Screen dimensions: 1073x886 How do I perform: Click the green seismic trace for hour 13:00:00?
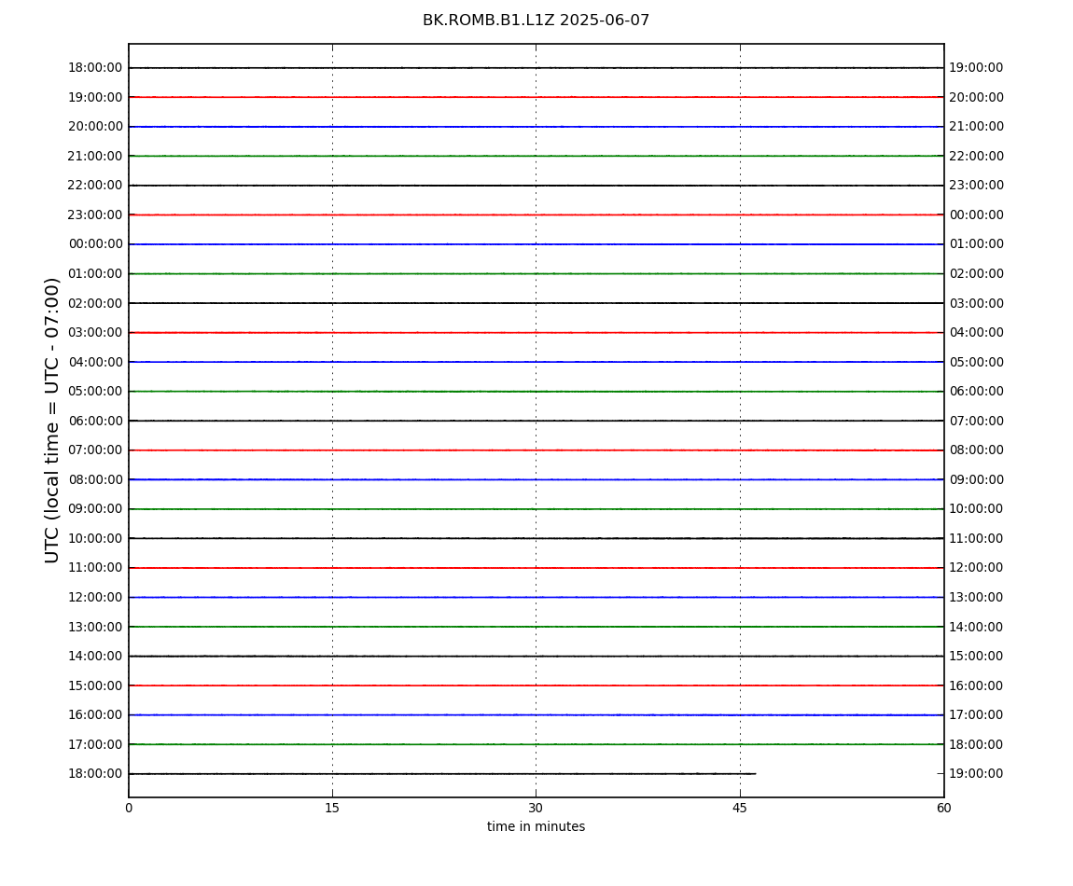point(536,627)
